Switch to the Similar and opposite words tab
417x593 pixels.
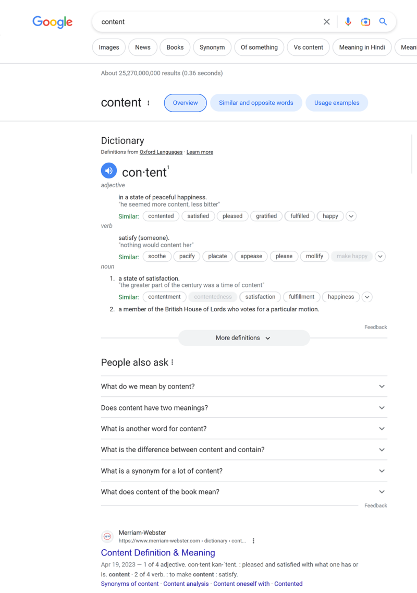256,103
